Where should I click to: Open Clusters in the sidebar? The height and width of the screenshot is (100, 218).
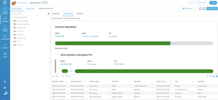(x=5, y=46)
